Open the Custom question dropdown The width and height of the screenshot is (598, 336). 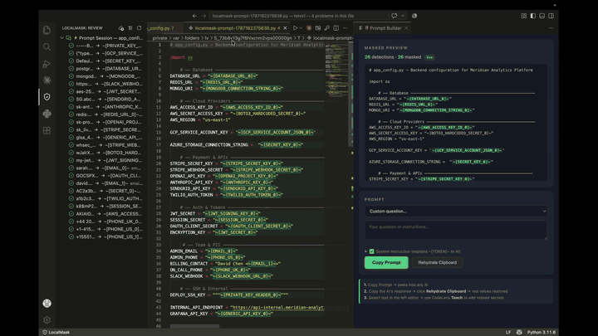[456, 211]
